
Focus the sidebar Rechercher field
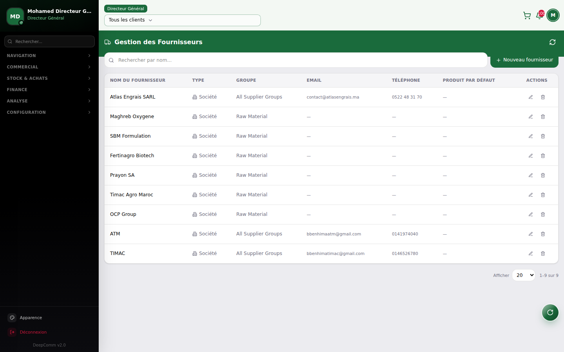pos(49,41)
